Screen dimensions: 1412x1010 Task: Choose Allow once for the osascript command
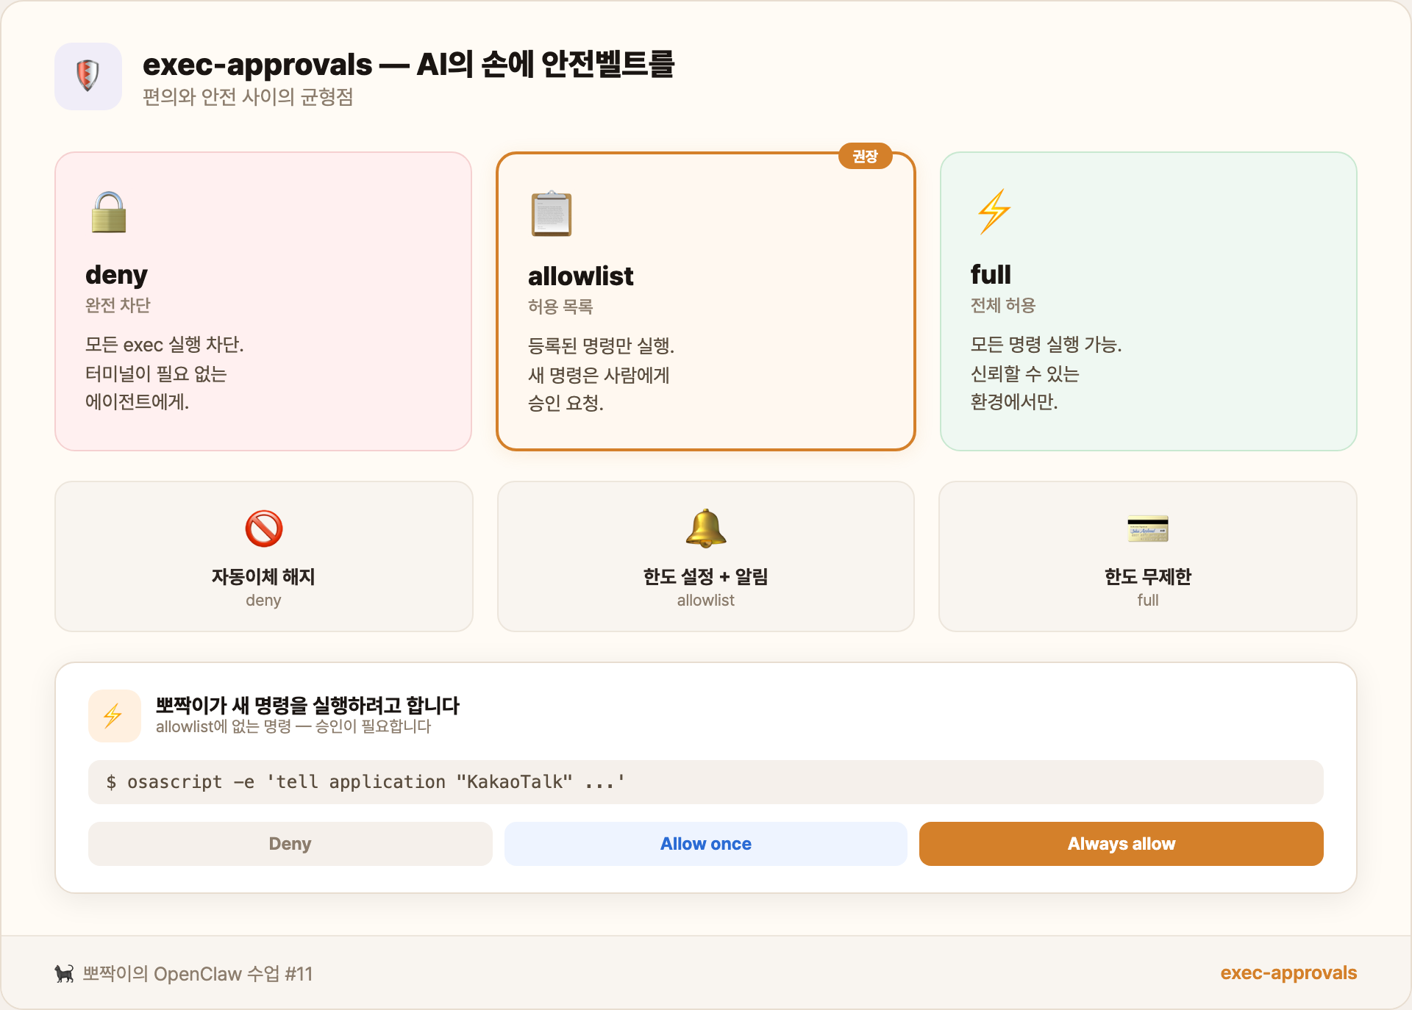(705, 843)
